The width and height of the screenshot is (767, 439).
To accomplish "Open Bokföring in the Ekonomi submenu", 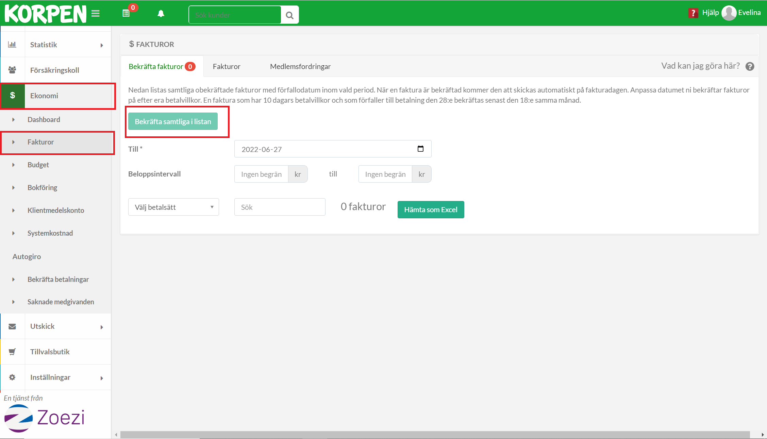I will click(x=42, y=187).
